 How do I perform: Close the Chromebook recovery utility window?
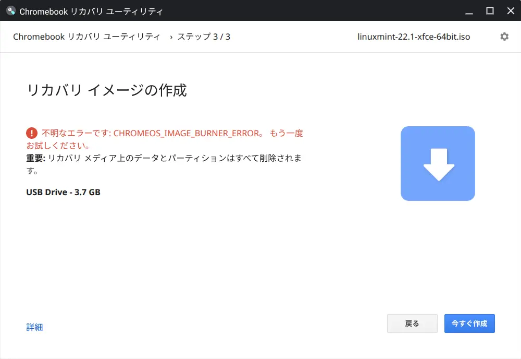(510, 10)
